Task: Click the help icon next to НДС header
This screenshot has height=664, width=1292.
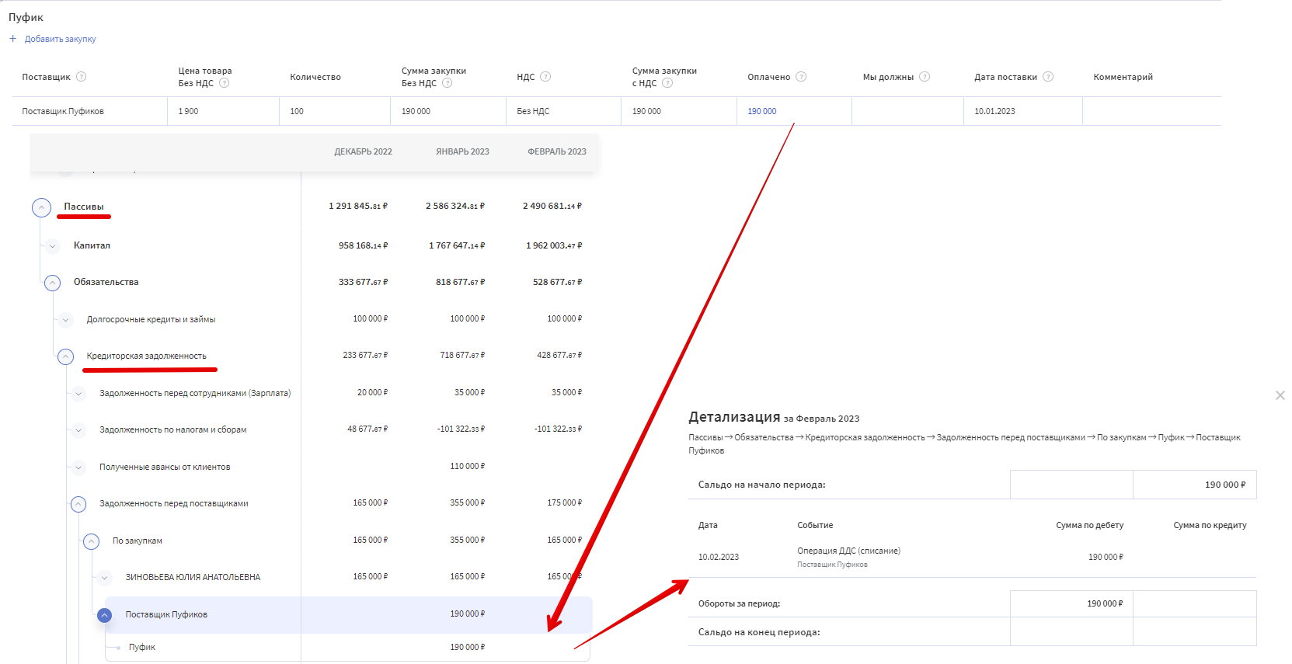Action: pos(545,77)
